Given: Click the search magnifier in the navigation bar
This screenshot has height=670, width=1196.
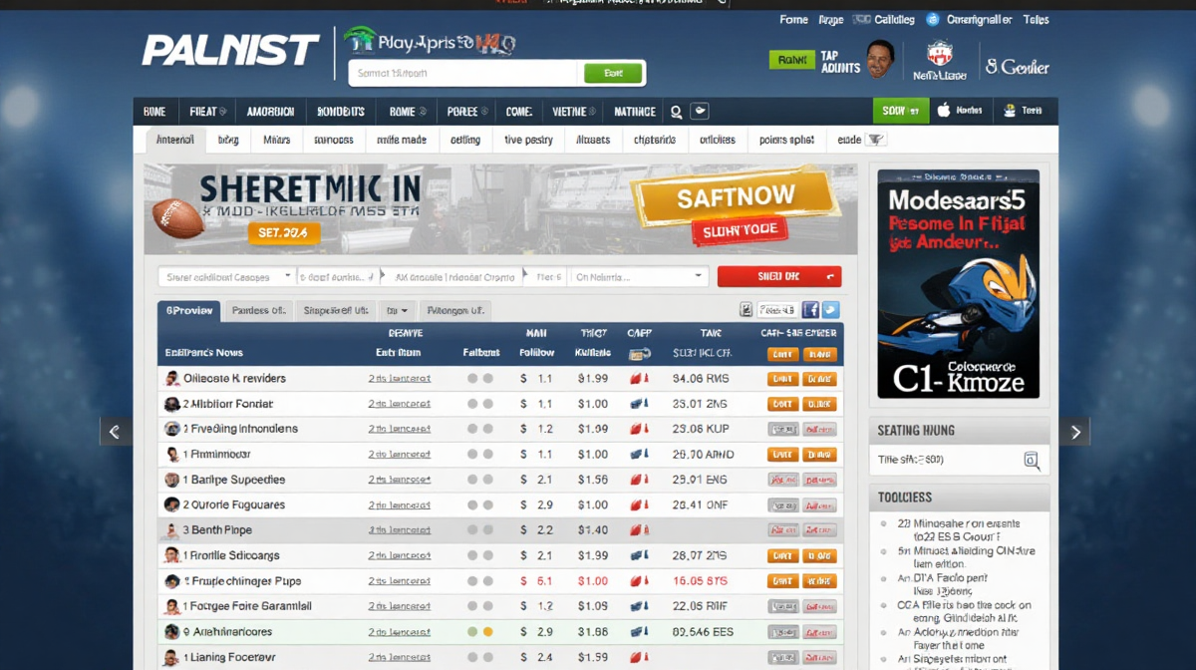Looking at the screenshot, I should (x=677, y=112).
